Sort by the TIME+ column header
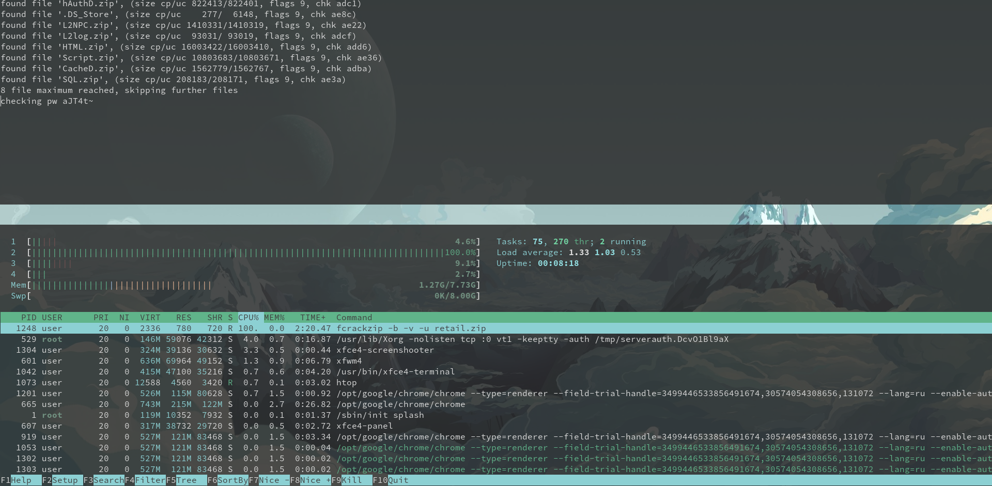The width and height of the screenshot is (992, 486). 313,318
